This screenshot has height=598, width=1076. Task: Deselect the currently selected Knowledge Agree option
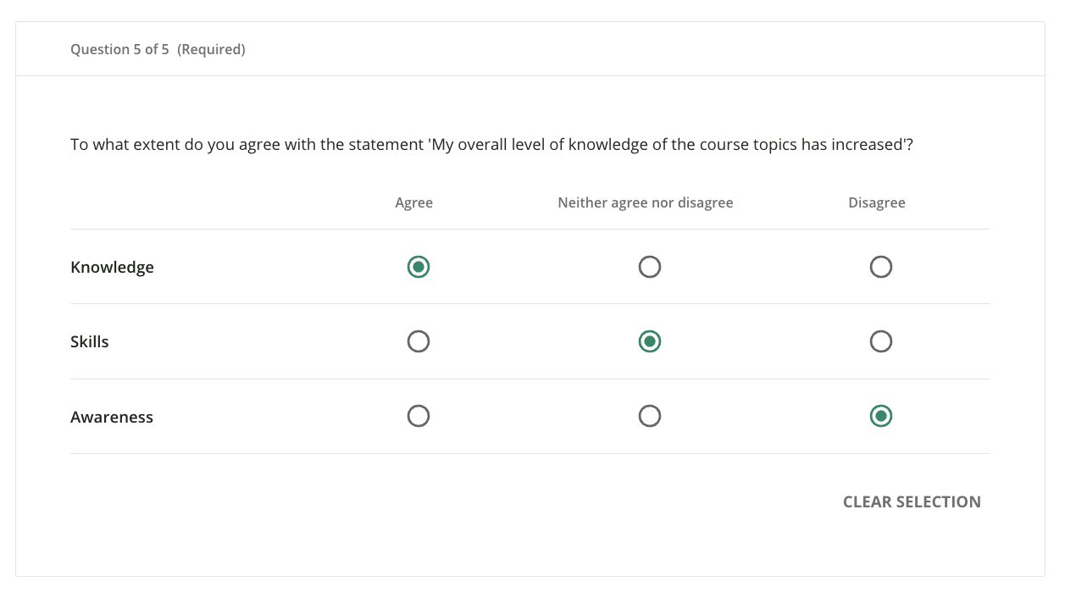[x=418, y=267]
